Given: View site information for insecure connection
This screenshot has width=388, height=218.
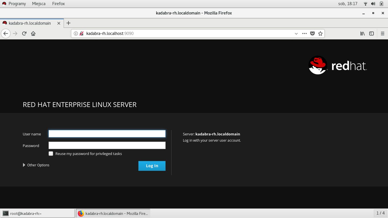Looking at the screenshot, I should pyautogui.click(x=76, y=33).
